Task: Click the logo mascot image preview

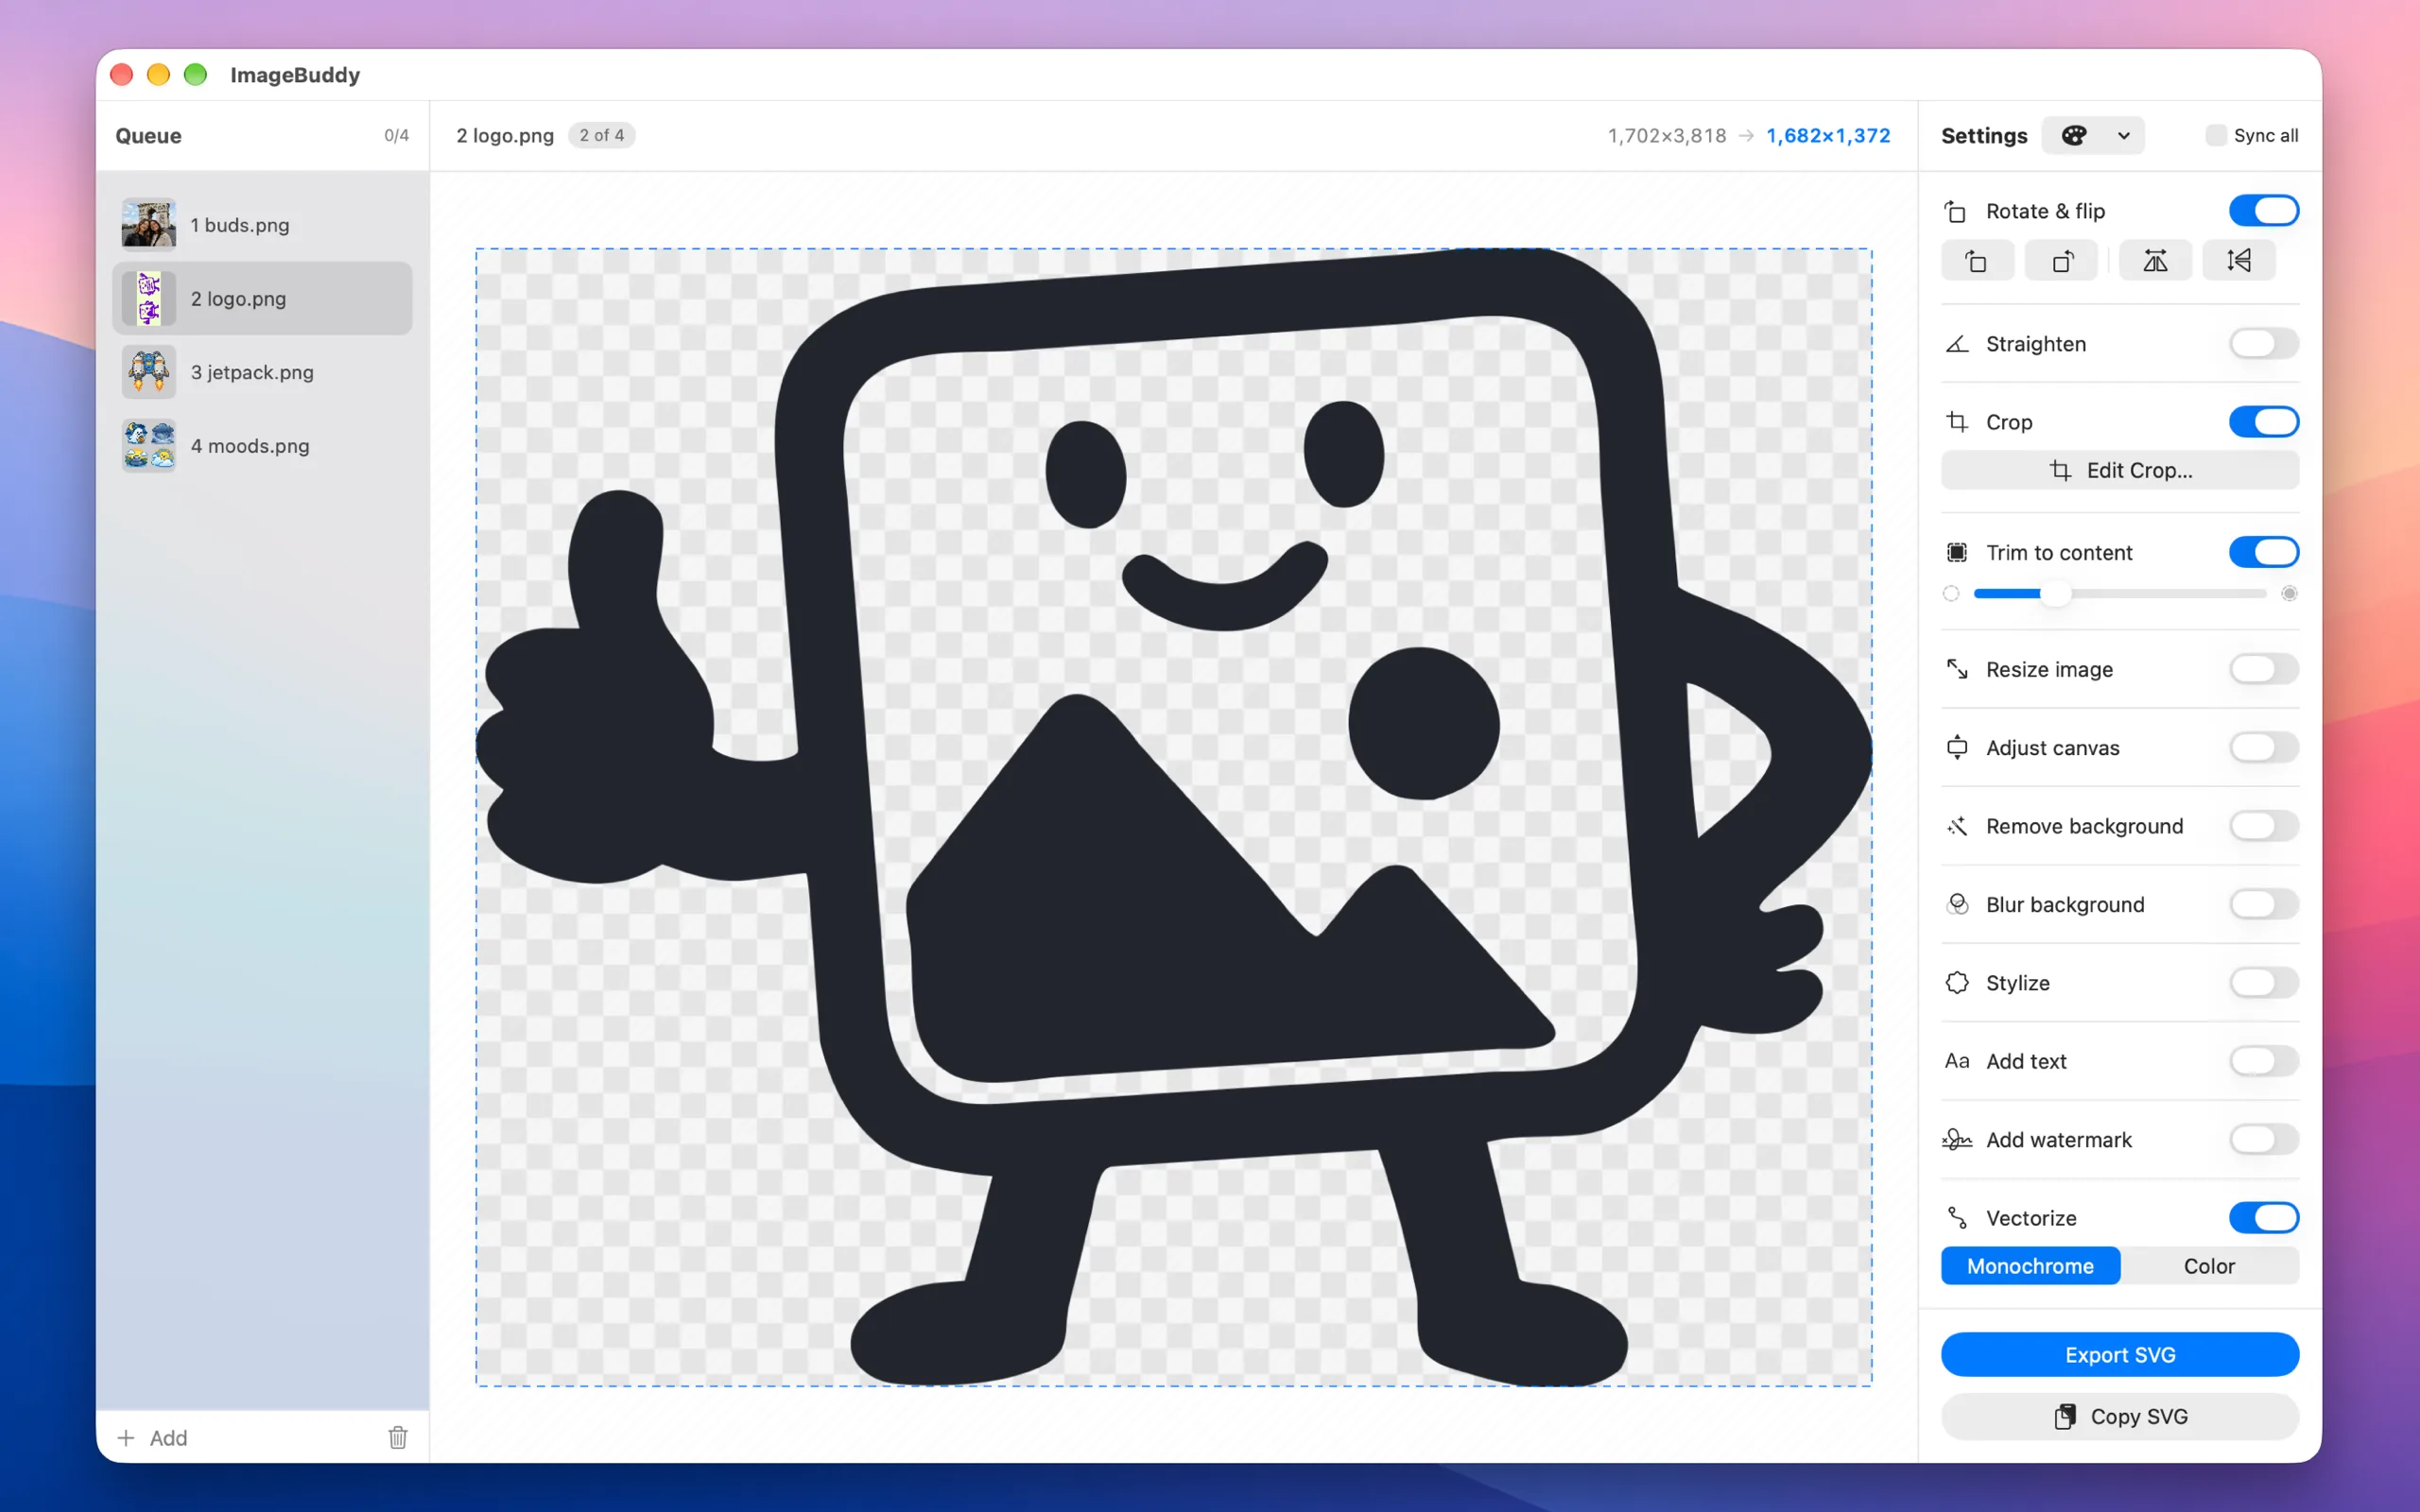Action: click(x=1173, y=817)
